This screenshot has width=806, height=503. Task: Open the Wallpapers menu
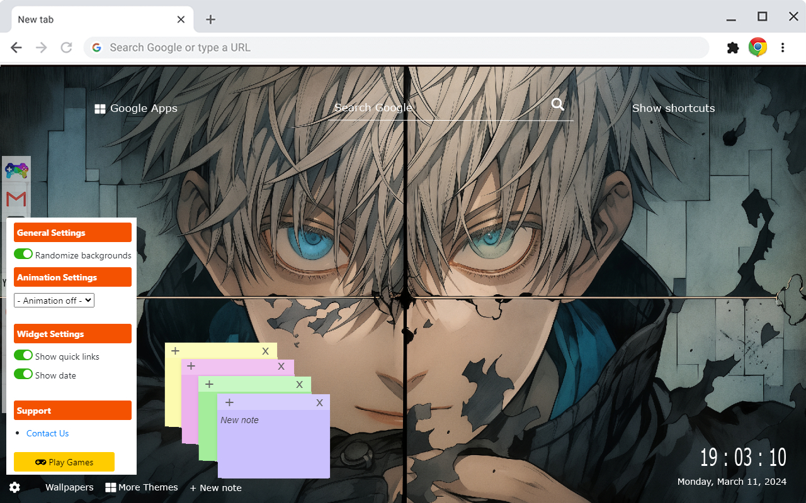[x=69, y=487]
